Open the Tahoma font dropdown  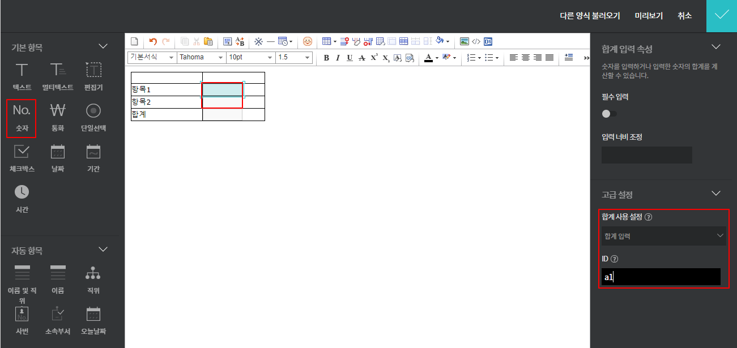201,58
